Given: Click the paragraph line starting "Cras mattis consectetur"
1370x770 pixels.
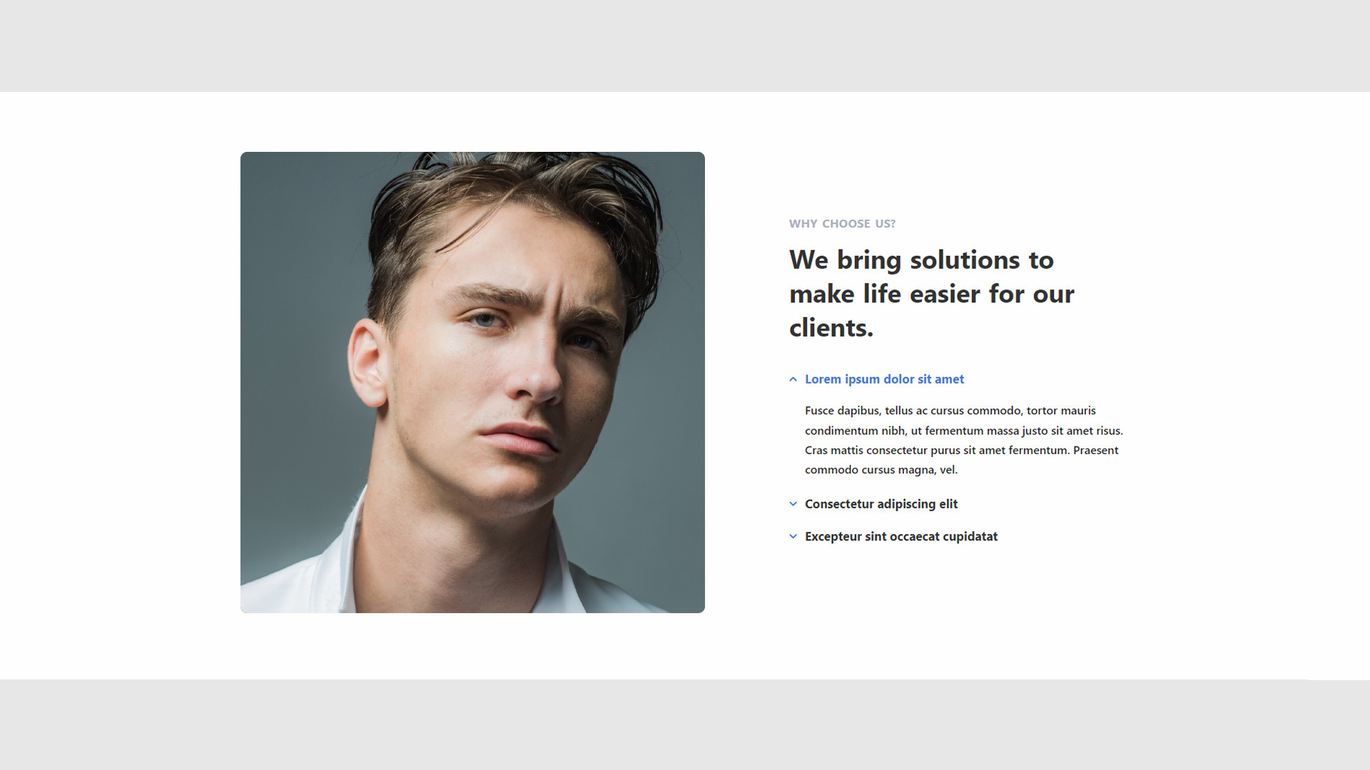Looking at the screenshot, I should tap(961, 450).
